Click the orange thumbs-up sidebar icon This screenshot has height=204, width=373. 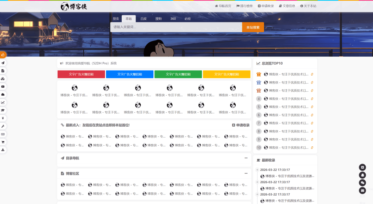coord(3,55)
